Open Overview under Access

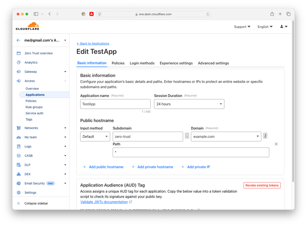click(x=32, y=89)
